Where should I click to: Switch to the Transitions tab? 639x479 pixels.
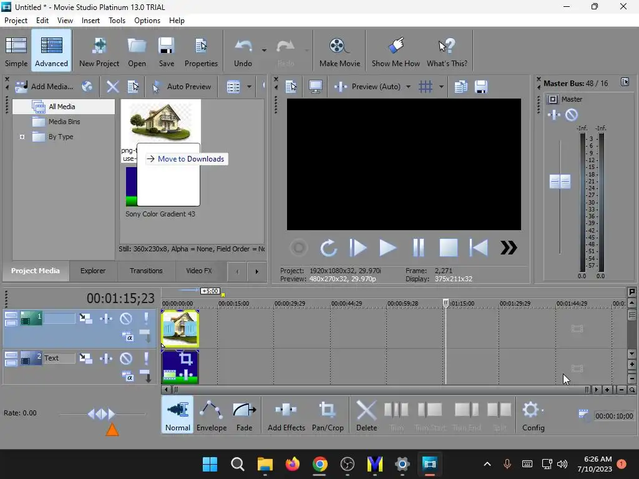tap(146, 271)
